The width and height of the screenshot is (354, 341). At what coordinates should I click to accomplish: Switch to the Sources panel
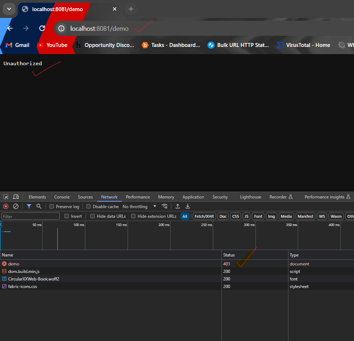click(x=85, y=197)
